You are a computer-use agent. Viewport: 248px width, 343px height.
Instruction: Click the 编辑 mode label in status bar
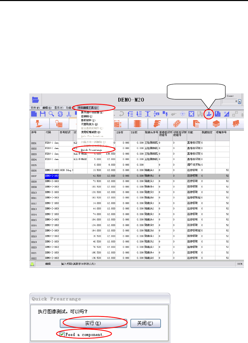tap(48, 264)
